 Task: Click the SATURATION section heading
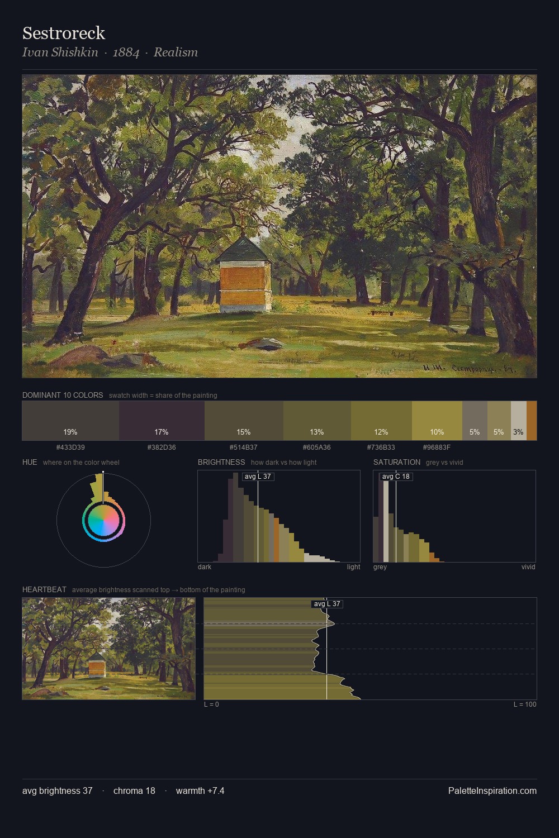pyautogui.click(x=397, y=462)
